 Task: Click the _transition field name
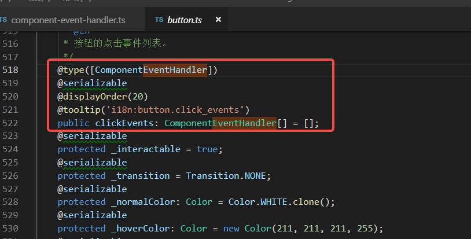pyautogui.click(x=140, y=176)
